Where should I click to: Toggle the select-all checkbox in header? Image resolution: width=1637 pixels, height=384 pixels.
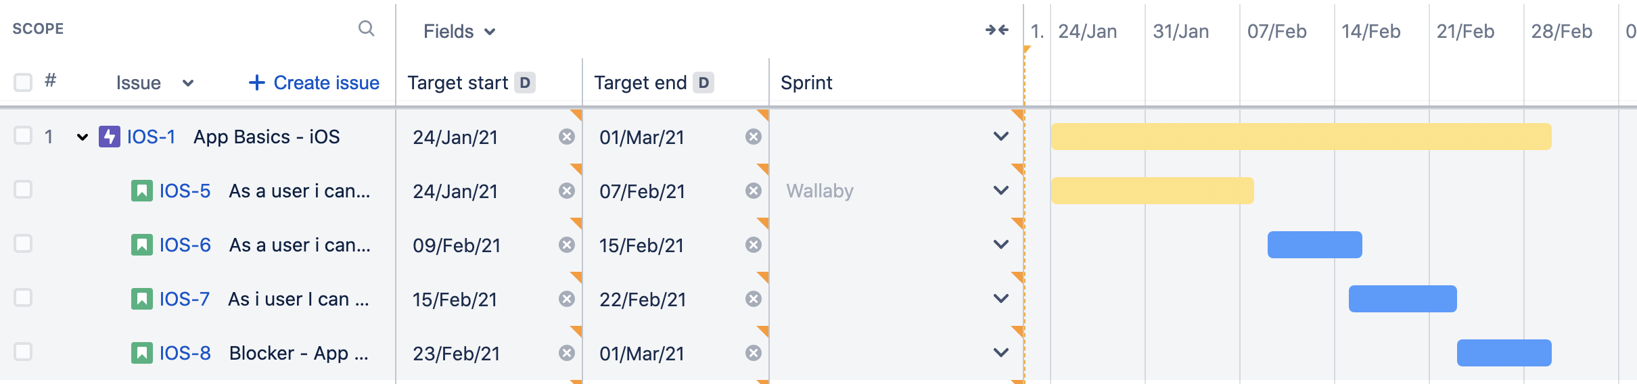click(23, 82)
